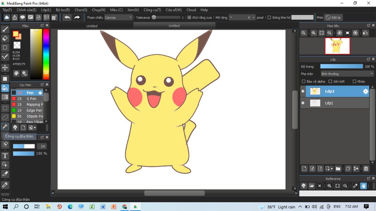Open the cloud icon in top toolbar
Viewport: 376px width, 211px height.
(7, 18)
